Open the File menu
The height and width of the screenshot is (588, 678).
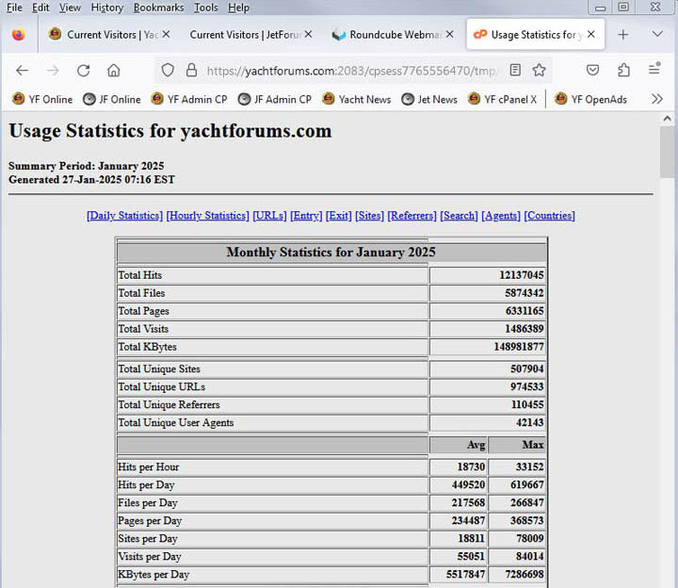coord(14,8)
